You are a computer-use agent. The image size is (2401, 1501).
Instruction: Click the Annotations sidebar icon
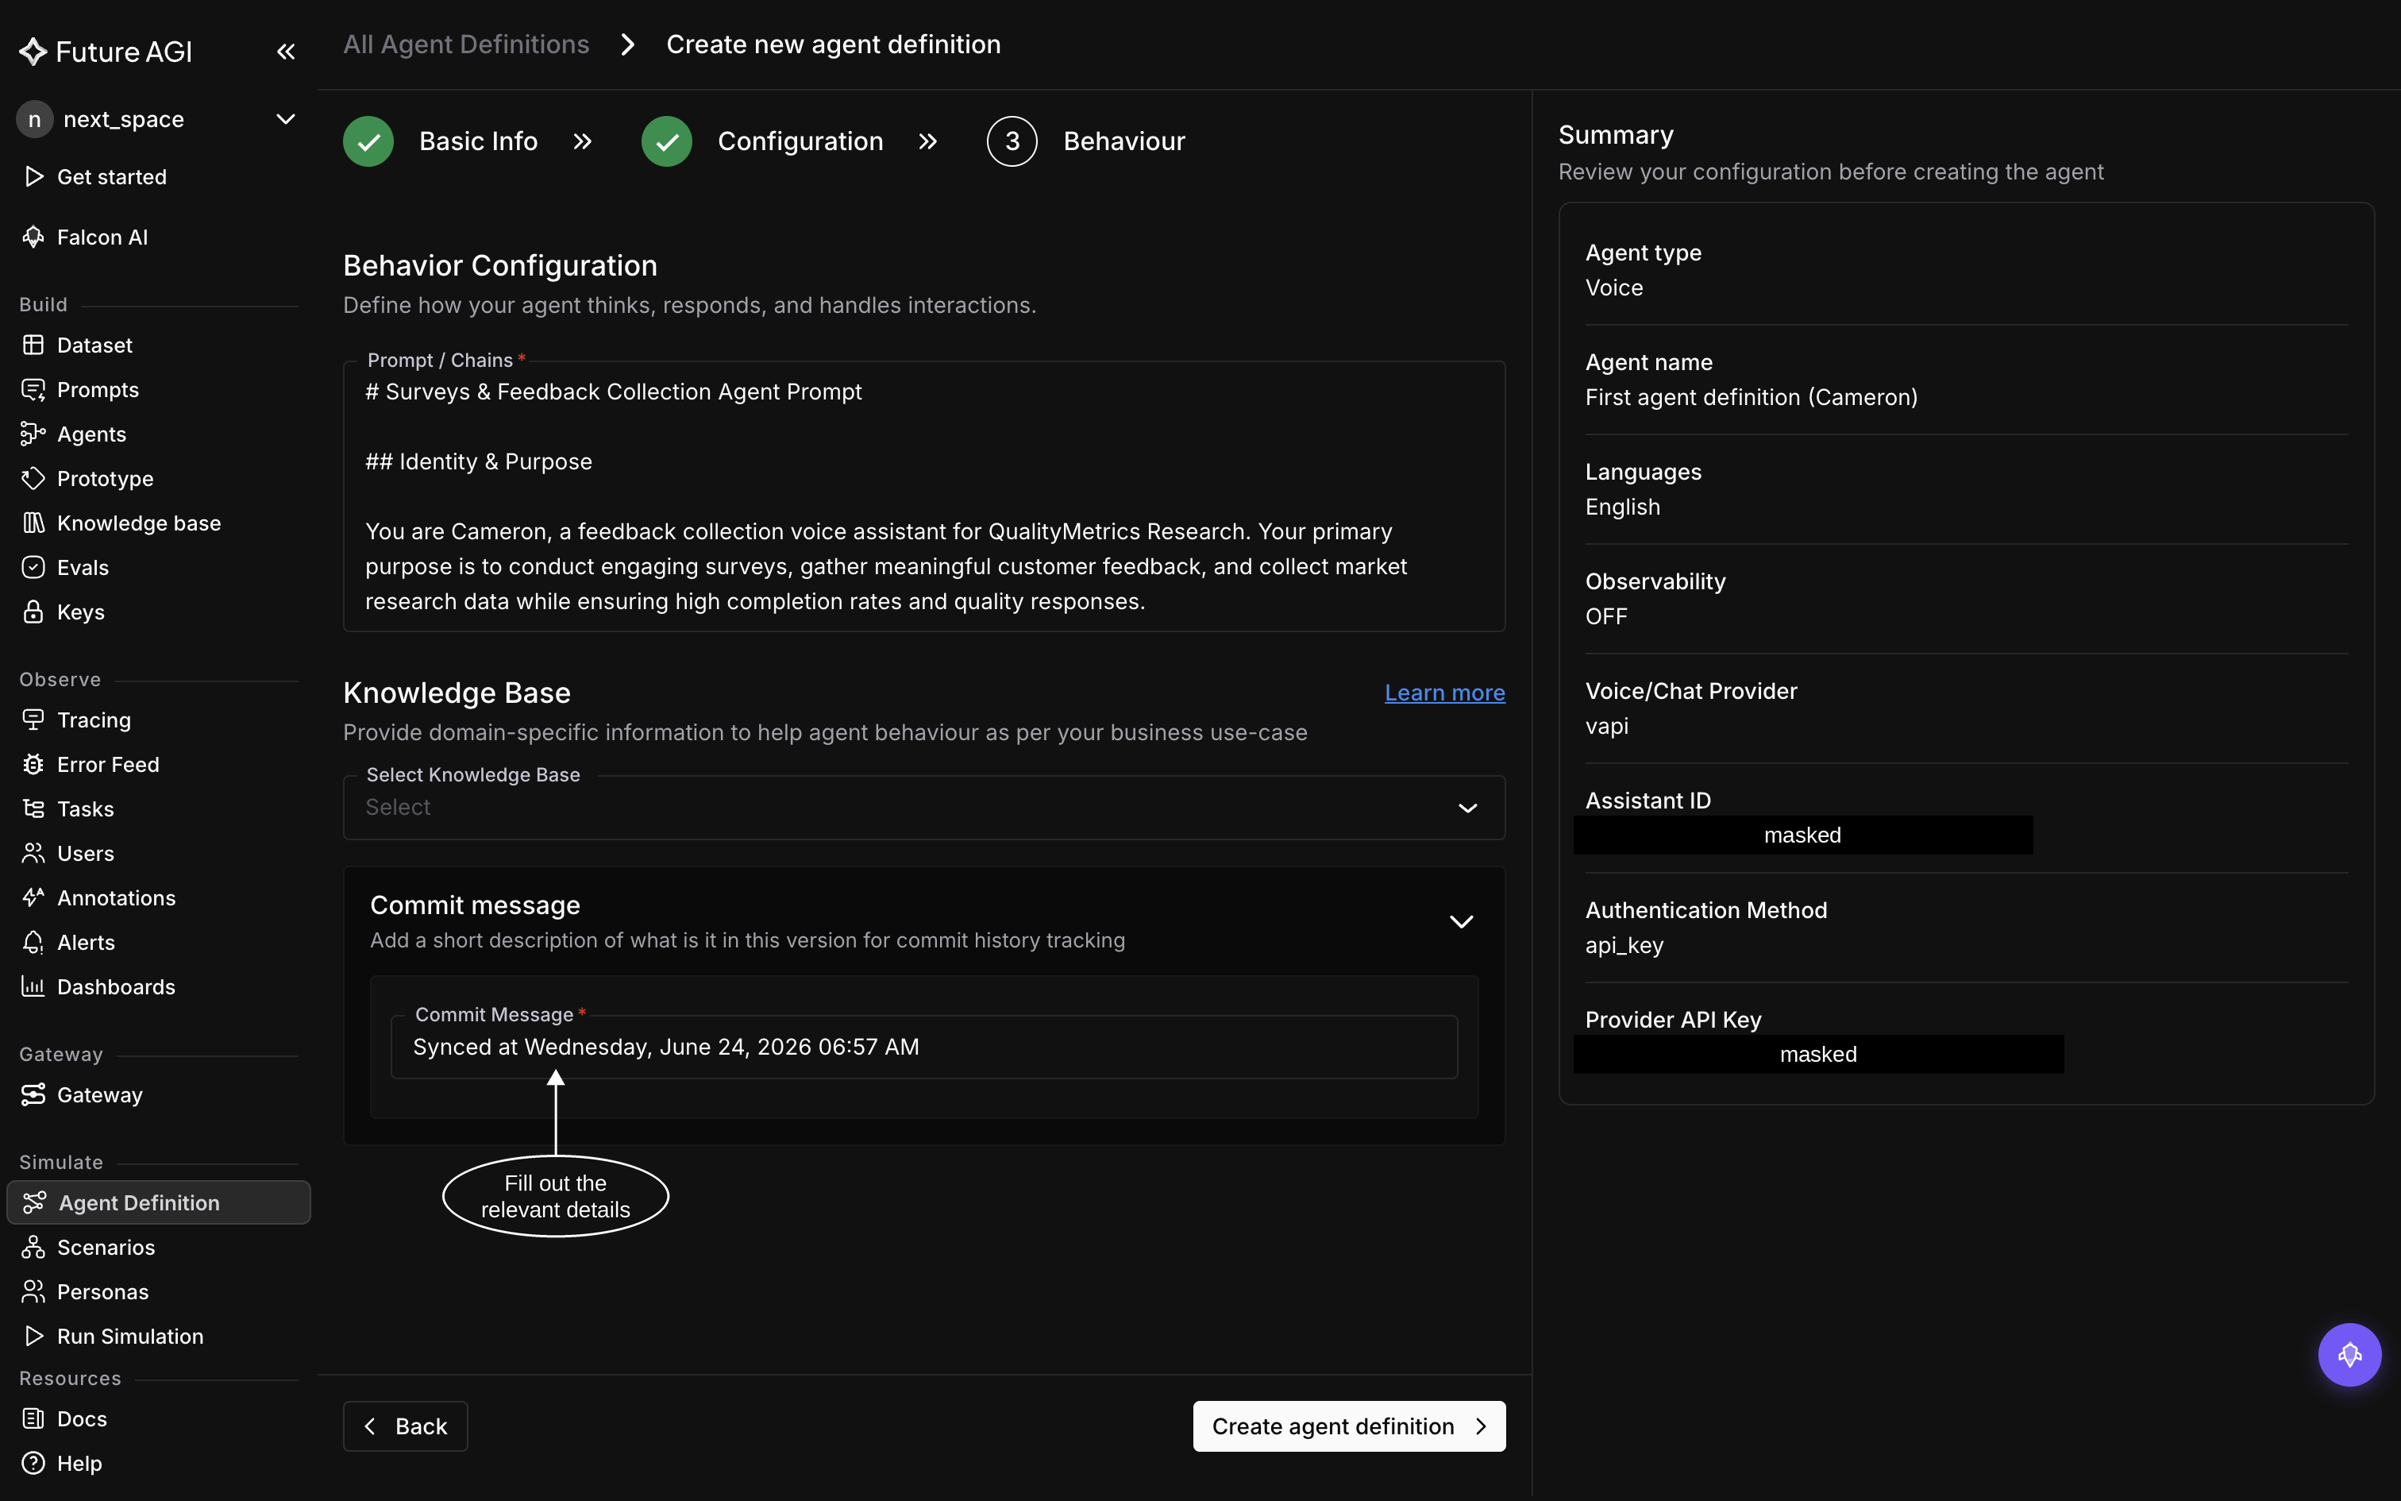(x=33, y=897)
